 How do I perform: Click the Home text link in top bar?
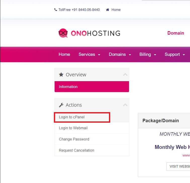click(x=116, y=10)
